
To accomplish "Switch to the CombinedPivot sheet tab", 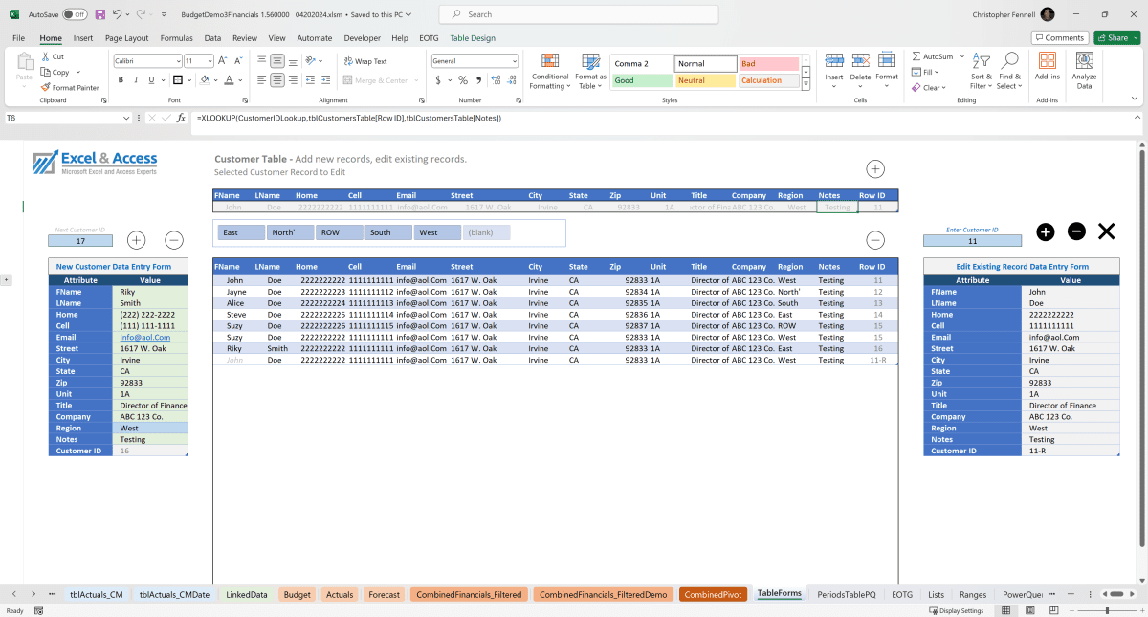I will [x=712, y=594].
